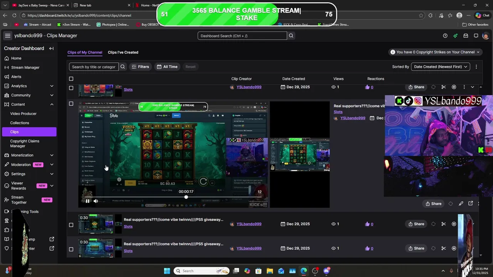Open the clips table kebab menu
This screenshot has height=277, width=493.
pyautogui.click(x=476, y=67)
